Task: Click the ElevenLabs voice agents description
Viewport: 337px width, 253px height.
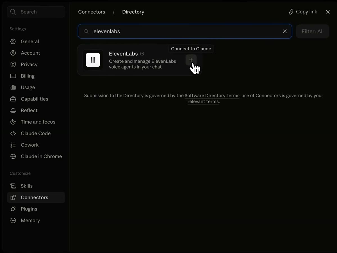Action: coord(142,64)
